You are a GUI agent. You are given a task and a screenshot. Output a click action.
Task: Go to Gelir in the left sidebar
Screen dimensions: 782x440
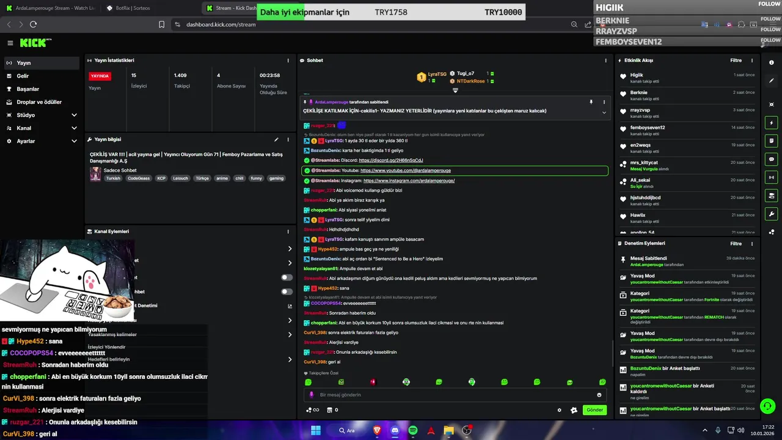(x=40, y=76)
